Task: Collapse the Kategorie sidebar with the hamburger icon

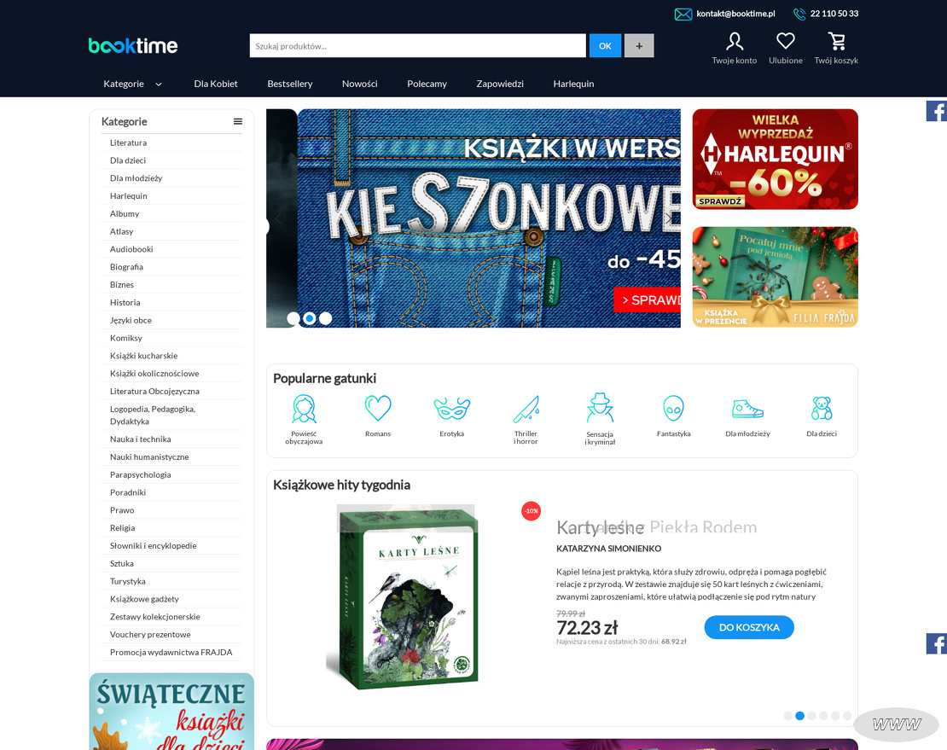Action: (238, 121)
